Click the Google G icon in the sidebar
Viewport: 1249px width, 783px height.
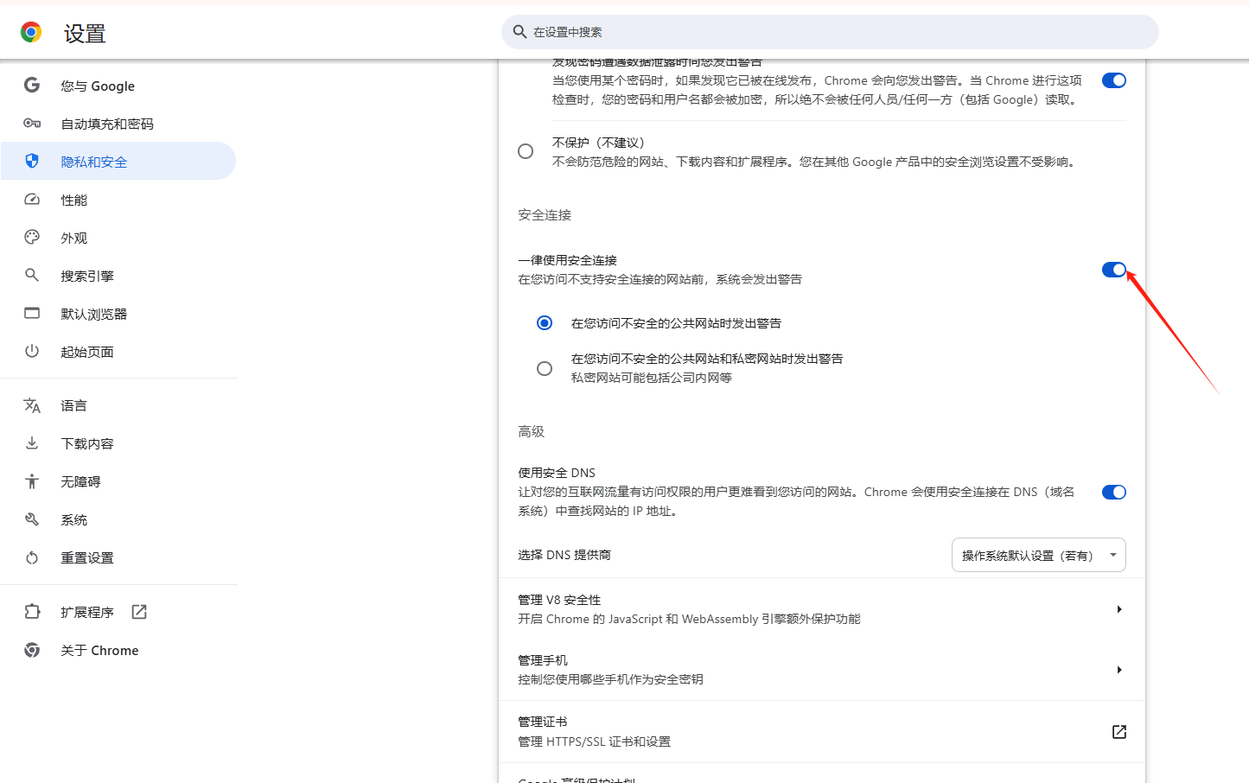(32, 86)
